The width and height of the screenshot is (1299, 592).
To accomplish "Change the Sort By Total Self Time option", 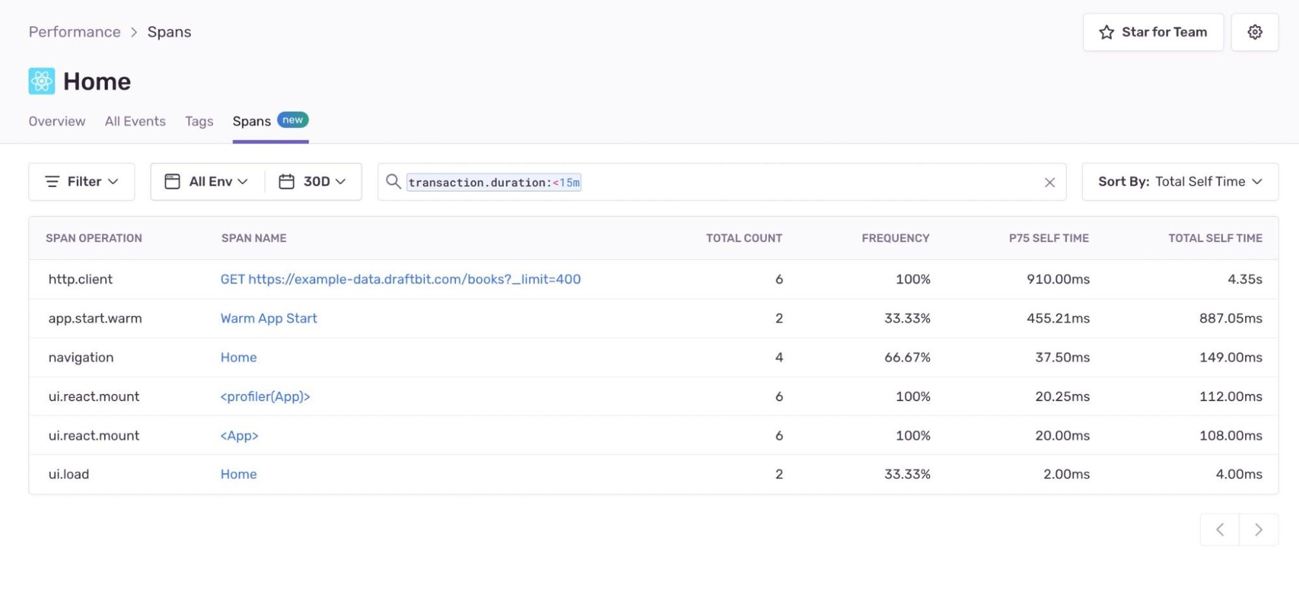I will tap(1179, 181).
